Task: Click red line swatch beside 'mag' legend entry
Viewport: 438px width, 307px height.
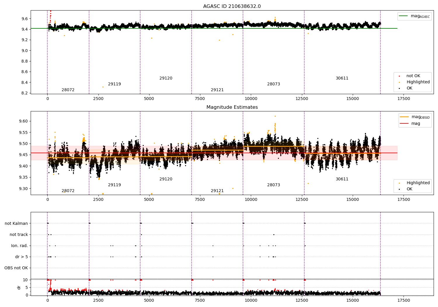Action: pos(404,124)
